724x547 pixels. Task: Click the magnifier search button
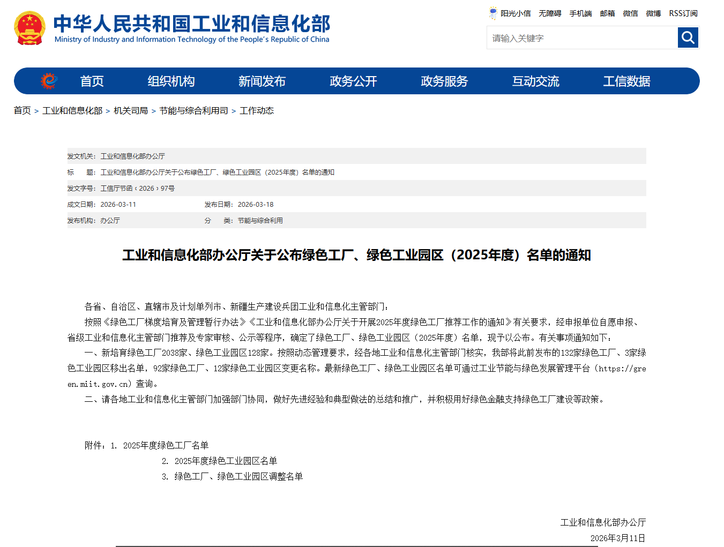coord(688,38)
